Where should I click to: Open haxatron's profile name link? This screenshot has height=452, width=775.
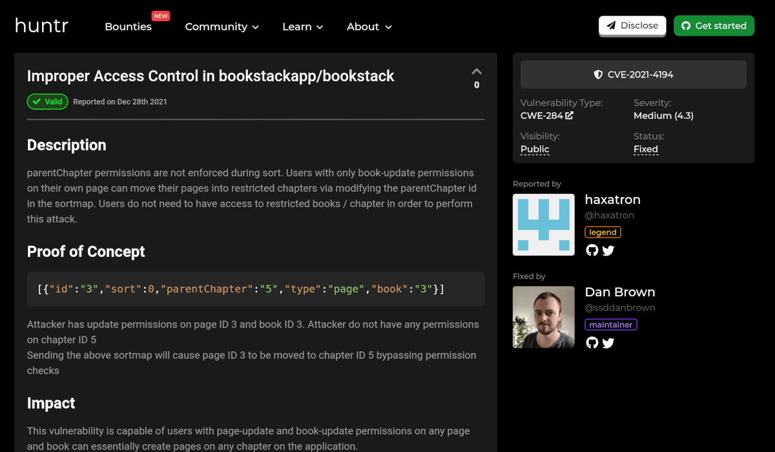tap(612, 200)
